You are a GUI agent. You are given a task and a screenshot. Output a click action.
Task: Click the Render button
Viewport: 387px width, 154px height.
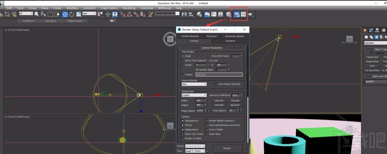coord(227,148)
